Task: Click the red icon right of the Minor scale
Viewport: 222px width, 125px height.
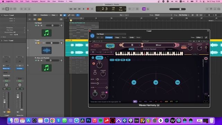Action: click(x=177, y=45)
